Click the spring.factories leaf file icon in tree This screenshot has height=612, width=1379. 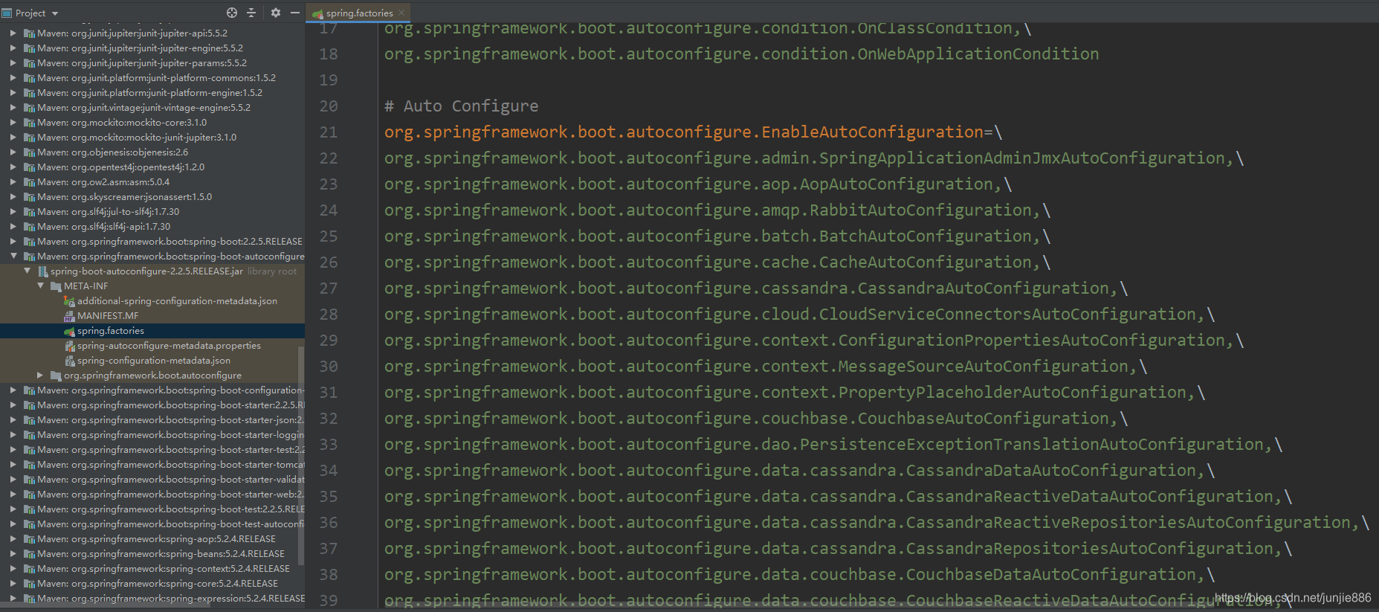click(70, 331)
